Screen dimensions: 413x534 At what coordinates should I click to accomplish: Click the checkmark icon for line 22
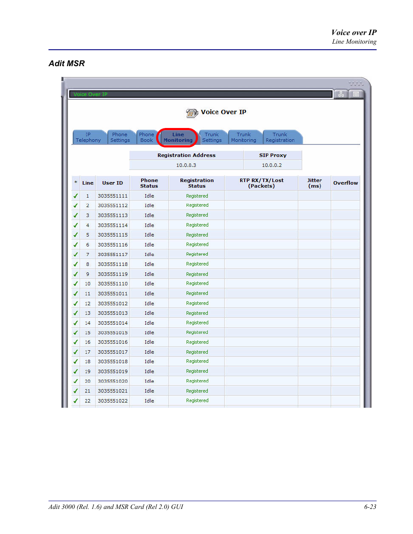coord(76,401)
